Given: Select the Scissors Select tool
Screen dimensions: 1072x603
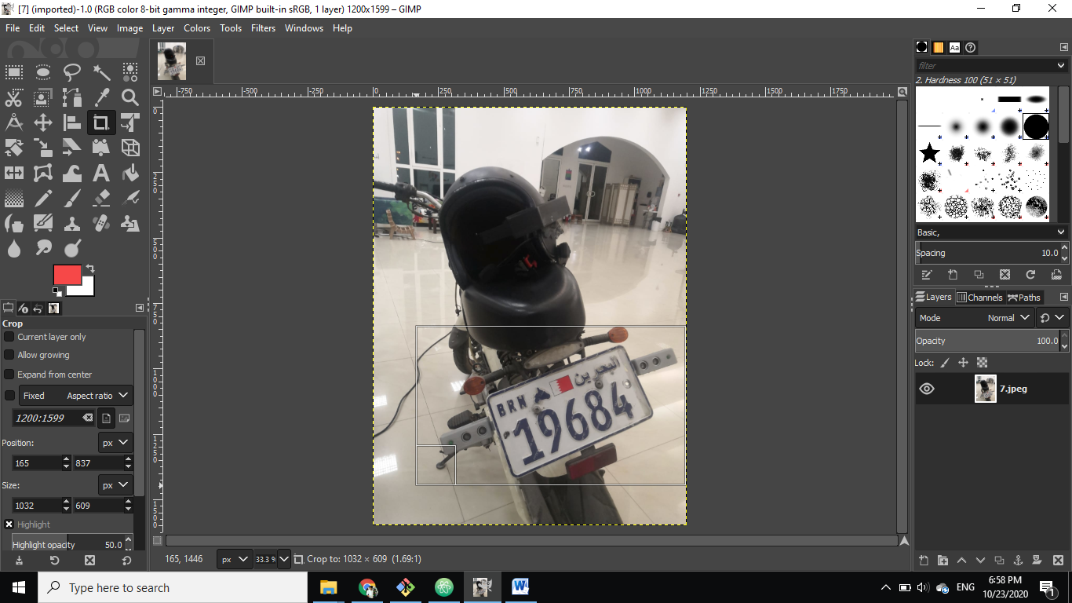Looking at the screenshot, I should pyautogui.click(x=14, y=97).
